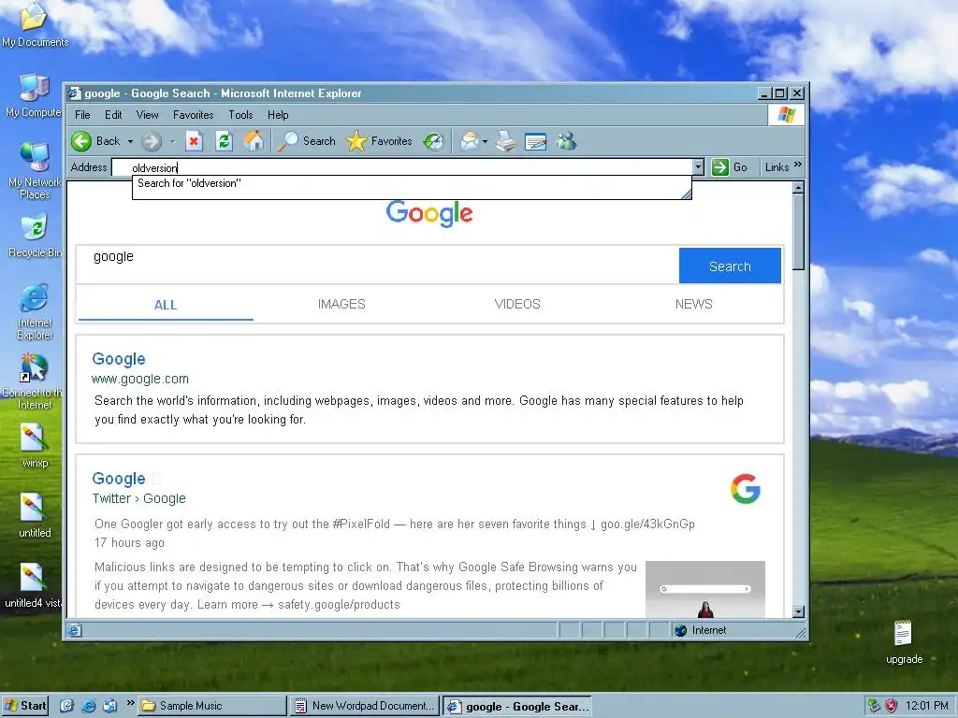Stop page loading with red X icon
Viewport: 958px width, 718px height.
194,142
